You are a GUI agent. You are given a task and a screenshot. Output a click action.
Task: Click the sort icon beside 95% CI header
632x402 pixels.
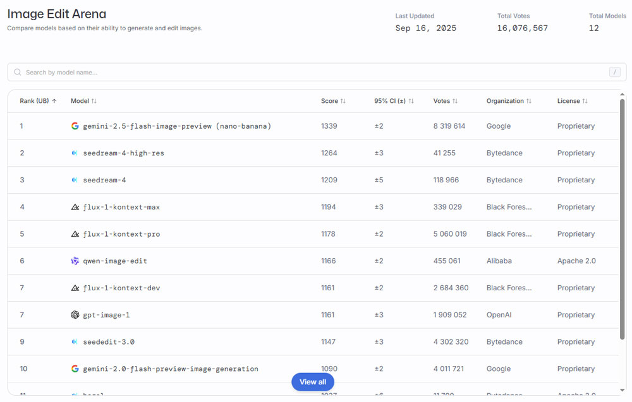(411, 101)
